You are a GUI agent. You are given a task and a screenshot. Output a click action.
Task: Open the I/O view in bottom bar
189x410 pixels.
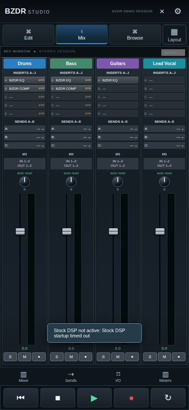[x=118, y=377]
